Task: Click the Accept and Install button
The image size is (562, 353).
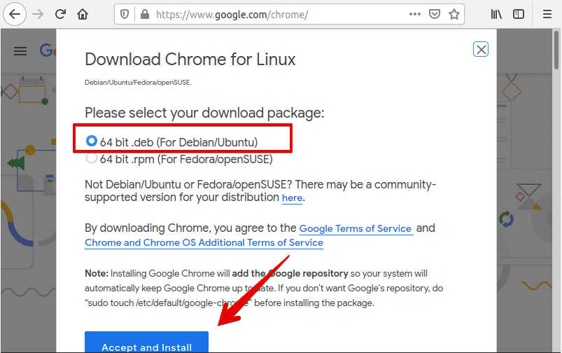Action: (147, 345)
